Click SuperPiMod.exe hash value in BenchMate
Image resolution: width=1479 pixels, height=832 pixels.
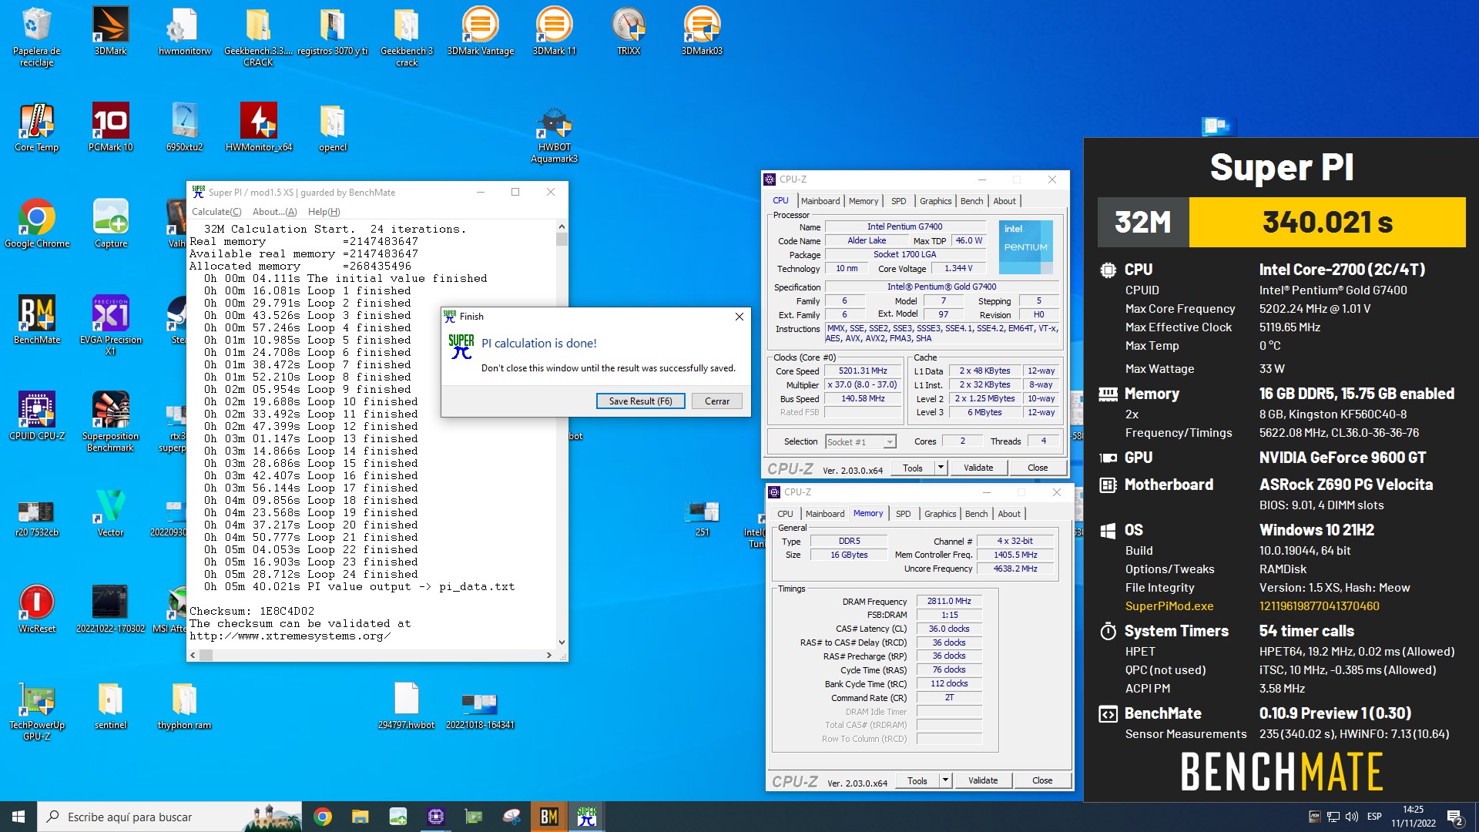click(x=1319, y=606)
